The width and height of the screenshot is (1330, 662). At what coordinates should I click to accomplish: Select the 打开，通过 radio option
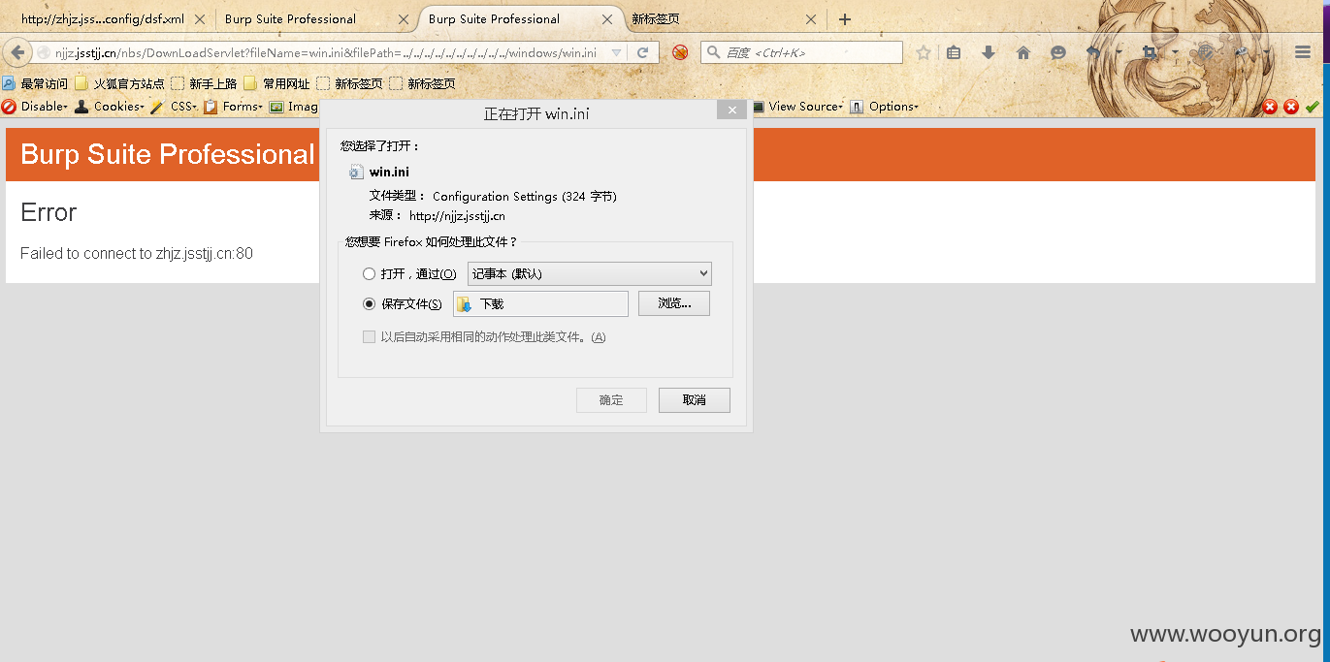coord(369,274)
